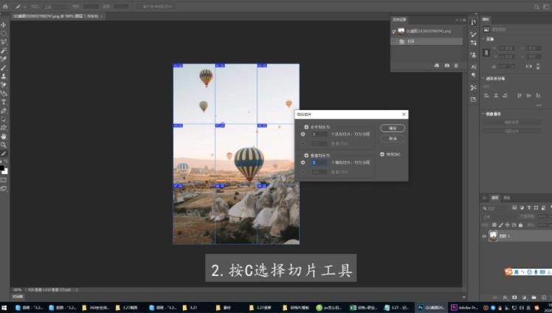This screenshot has width=552, height=313.
Task: Toggle history brush source box for snapshot
Action: coord(394,31)
